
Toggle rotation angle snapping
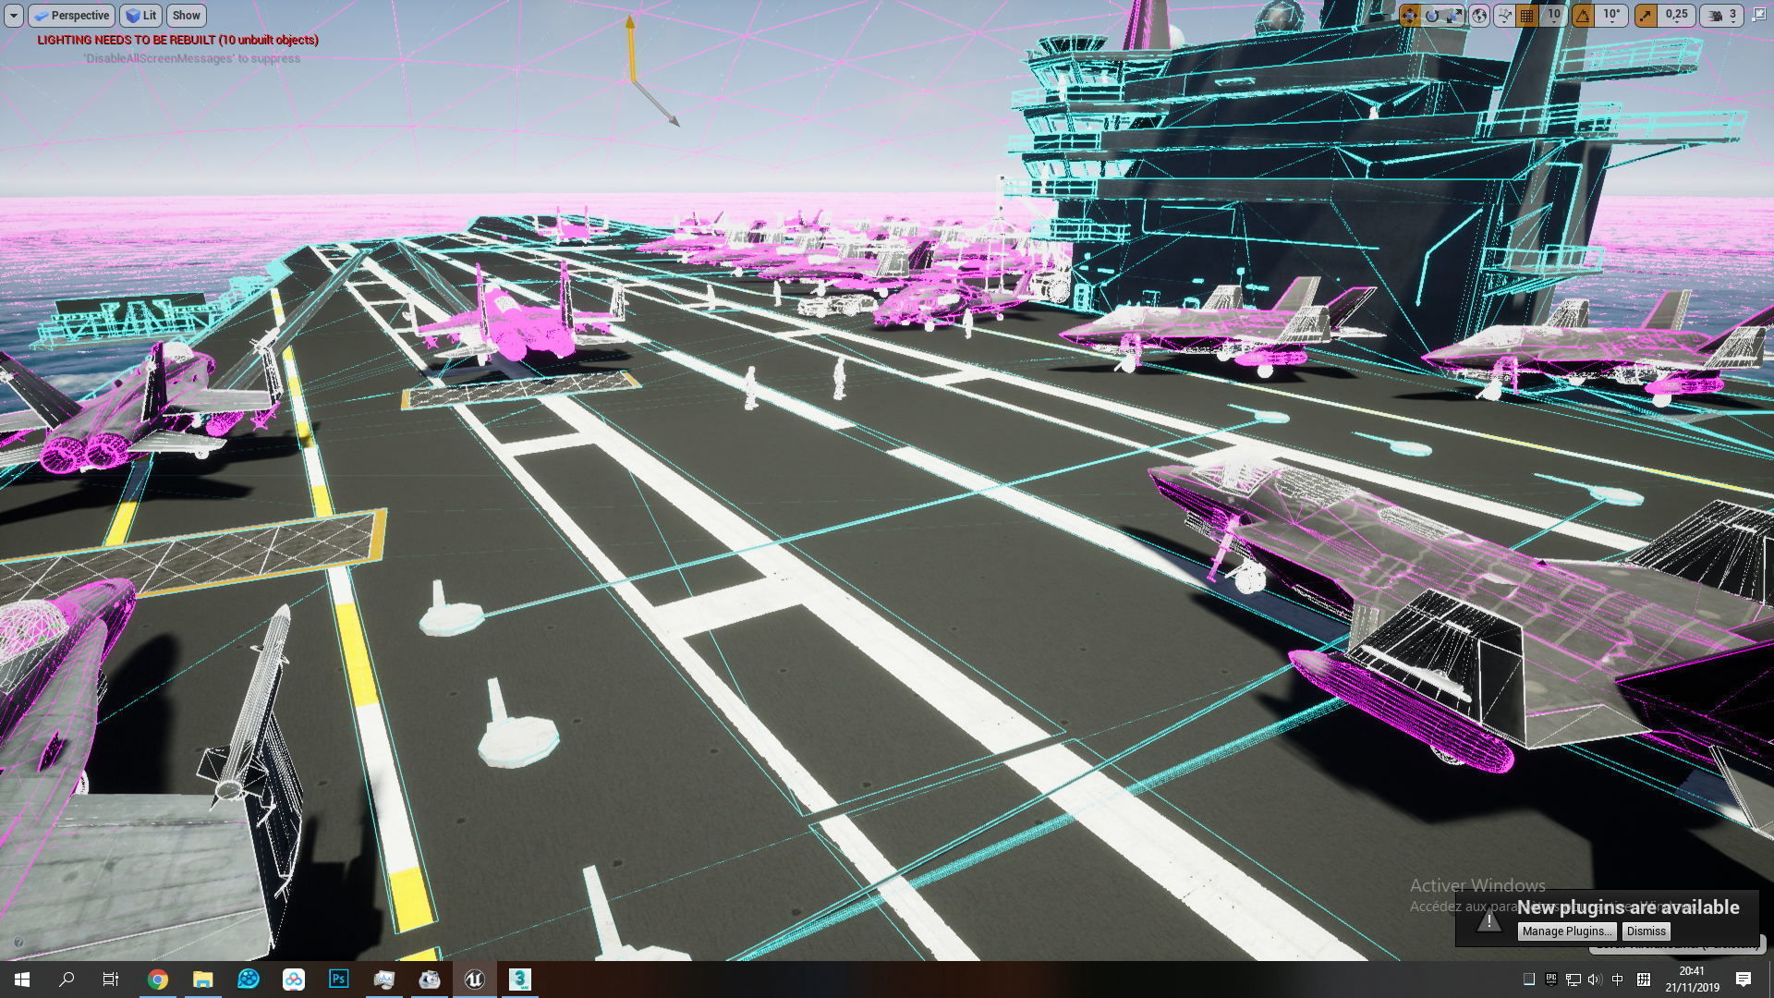(x=1584, y=16)
